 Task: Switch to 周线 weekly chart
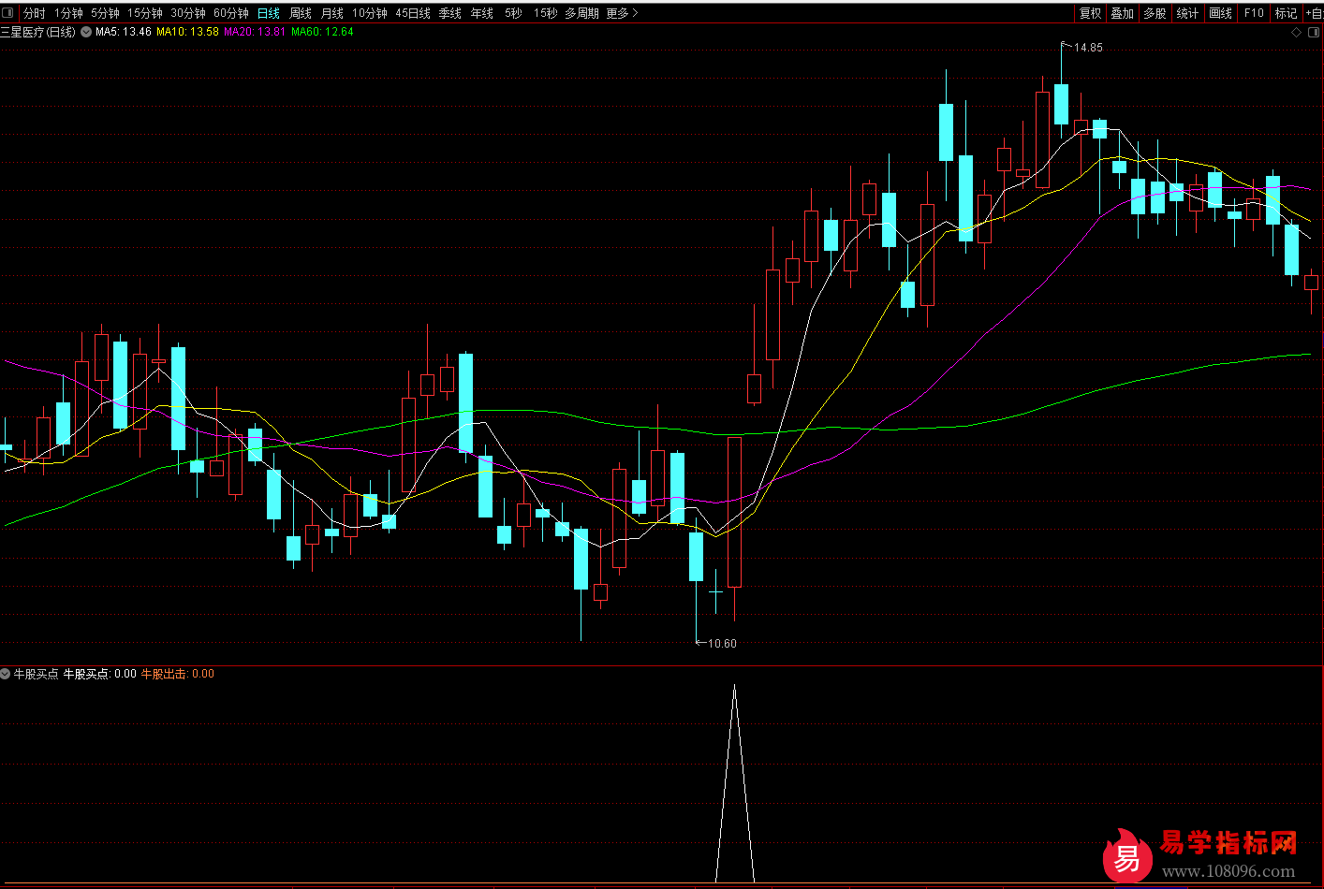[x=301, y=13]
